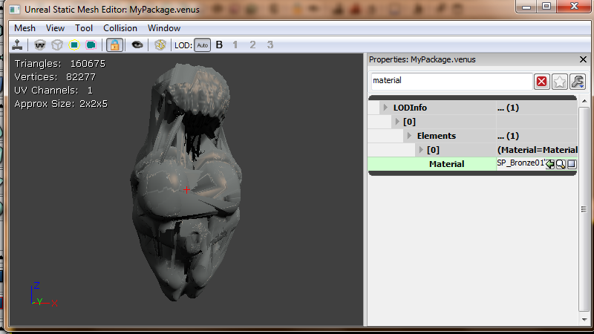Image resolution: width=594 pixels, height=334 pixels.
Task: Click properties scrollbar down arrow
Action: point(584,320)
